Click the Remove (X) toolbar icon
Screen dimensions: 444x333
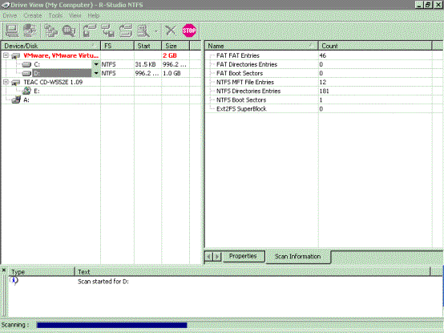point(170,30)
